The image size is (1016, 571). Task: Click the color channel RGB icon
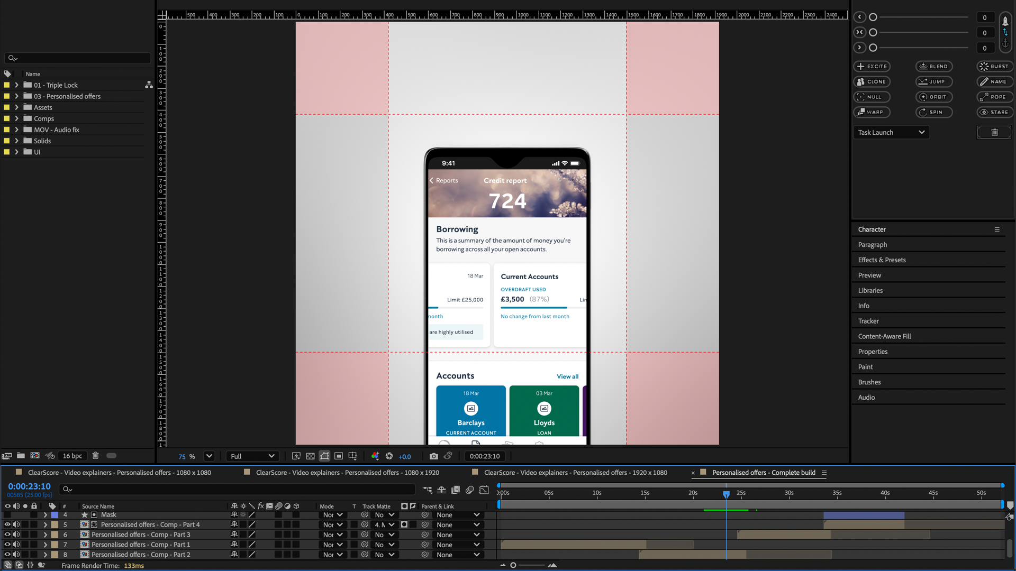375,456
